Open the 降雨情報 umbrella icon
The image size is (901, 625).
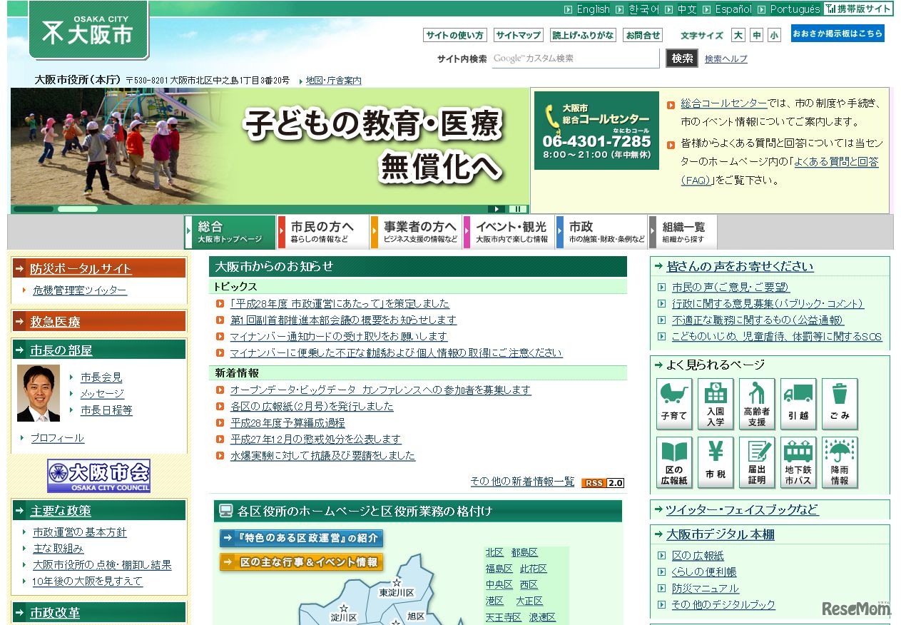tap(840, 462)
